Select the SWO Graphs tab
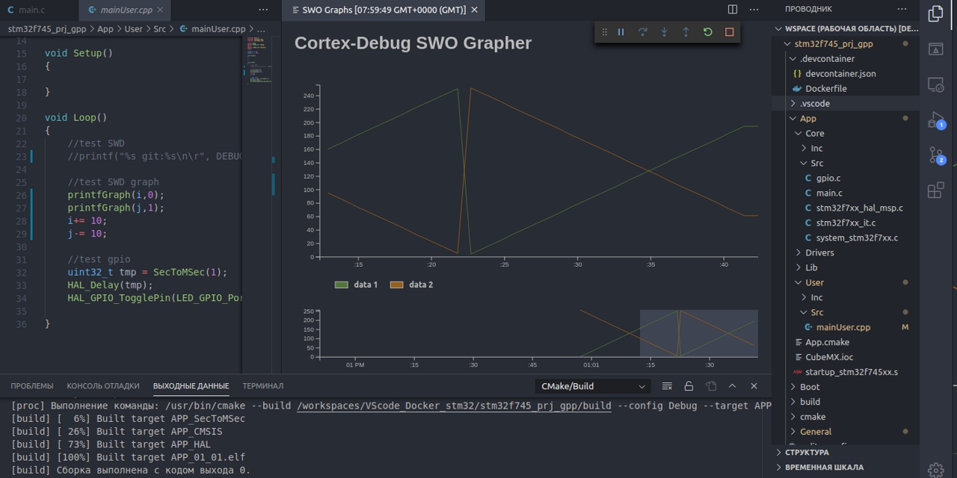 click(x=383, y=10)
